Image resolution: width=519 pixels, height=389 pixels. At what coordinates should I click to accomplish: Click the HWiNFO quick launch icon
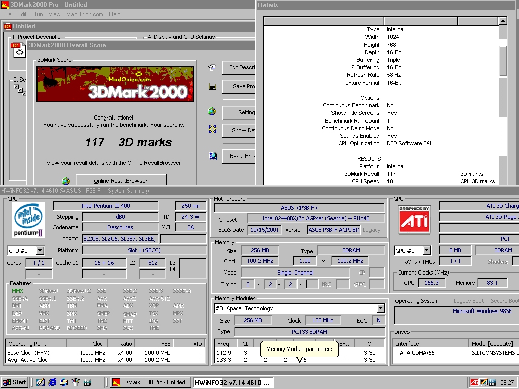(x=87, y=383)
